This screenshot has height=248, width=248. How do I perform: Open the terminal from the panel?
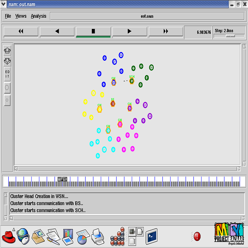pyautogui.click(x=151, y=236)
